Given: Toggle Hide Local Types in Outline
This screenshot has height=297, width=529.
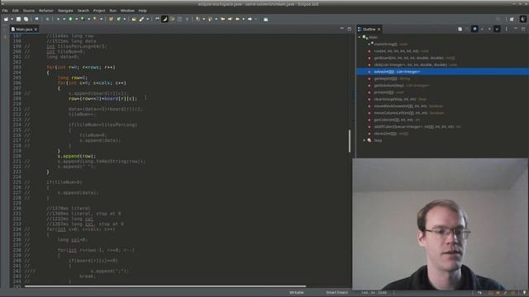Looking at the screenshot, I should pos(497,30).
